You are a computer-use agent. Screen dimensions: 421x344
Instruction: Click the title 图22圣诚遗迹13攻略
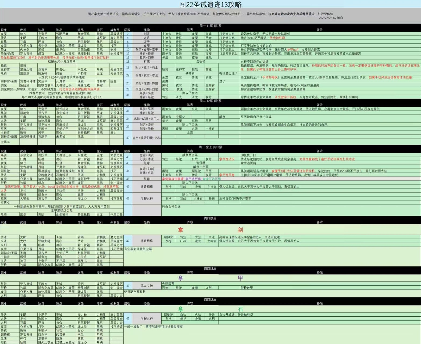[x=210, y=4]
